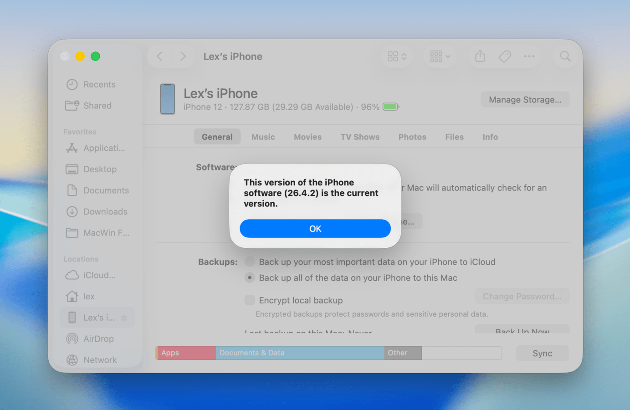
Task: Click the Locations section header
Action: tap(81, 259)
